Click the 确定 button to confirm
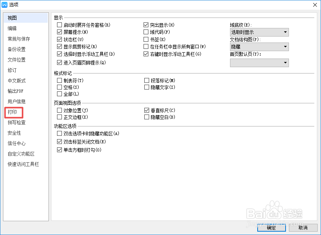The height and width of the screenshot is (235, 321). (271, 228)
